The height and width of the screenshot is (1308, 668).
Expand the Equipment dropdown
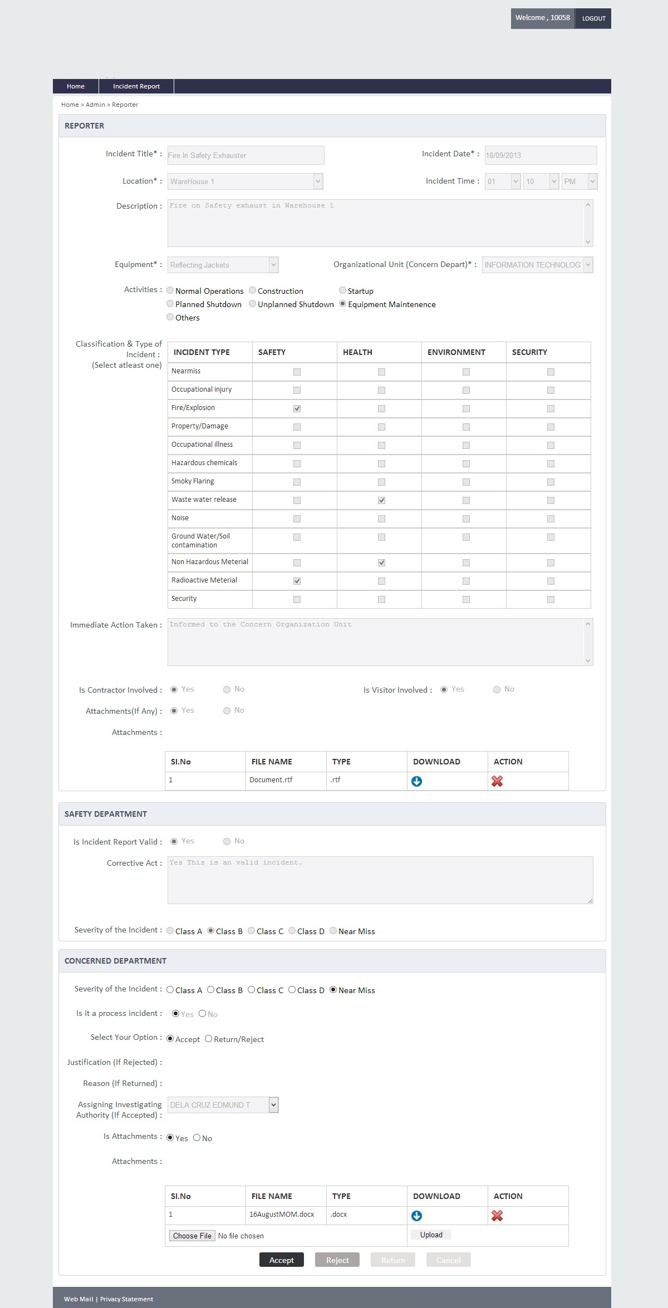coord(223,265)
